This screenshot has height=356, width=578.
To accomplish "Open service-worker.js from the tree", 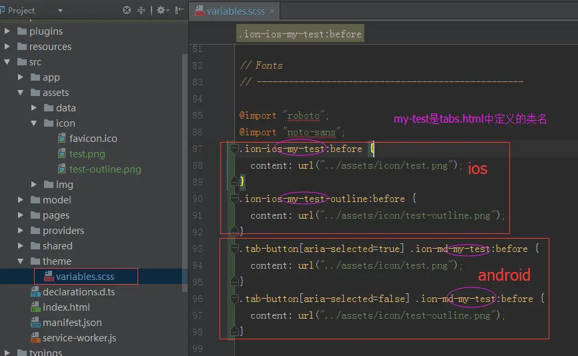I will (79, 338).
